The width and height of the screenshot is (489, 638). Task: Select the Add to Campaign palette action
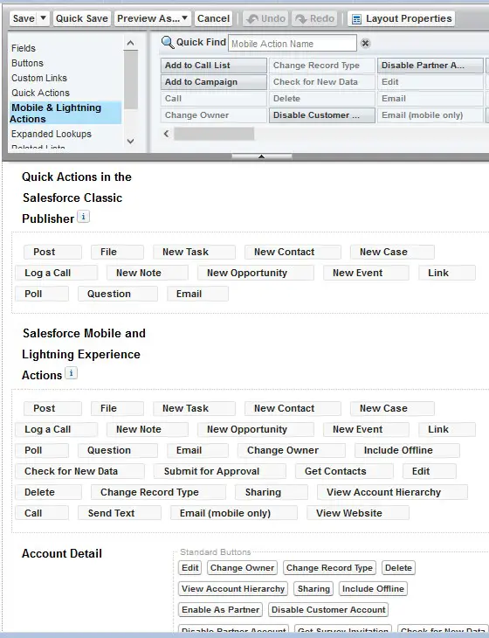coord(214,82)
